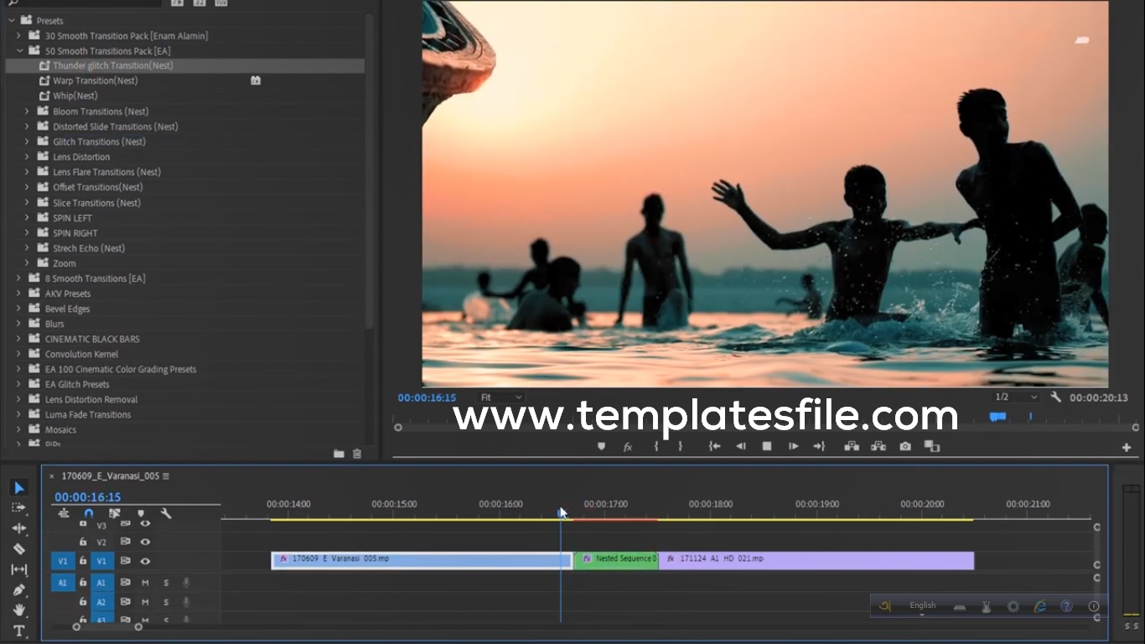Click the fx button below Program Monitor
Screen dimensions: 1145x644
pos(627,447)
